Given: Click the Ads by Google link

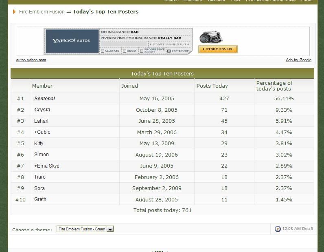Looking at the screenshot, I should 298,60.
